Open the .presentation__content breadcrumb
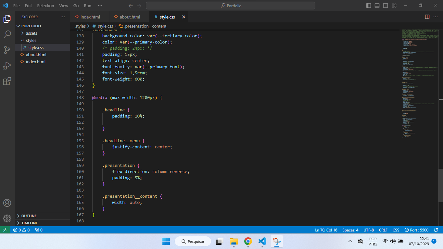Screen dimensions: 443x249 click(x=143, y=26)
